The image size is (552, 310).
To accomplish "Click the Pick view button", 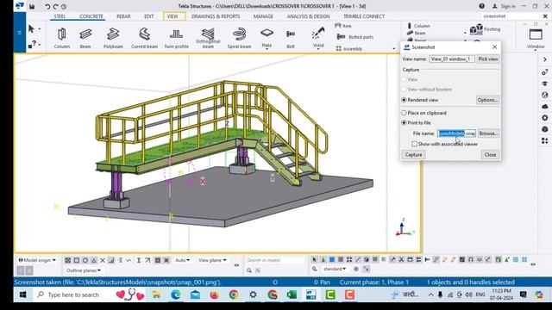I will click(x=488, y=59).
